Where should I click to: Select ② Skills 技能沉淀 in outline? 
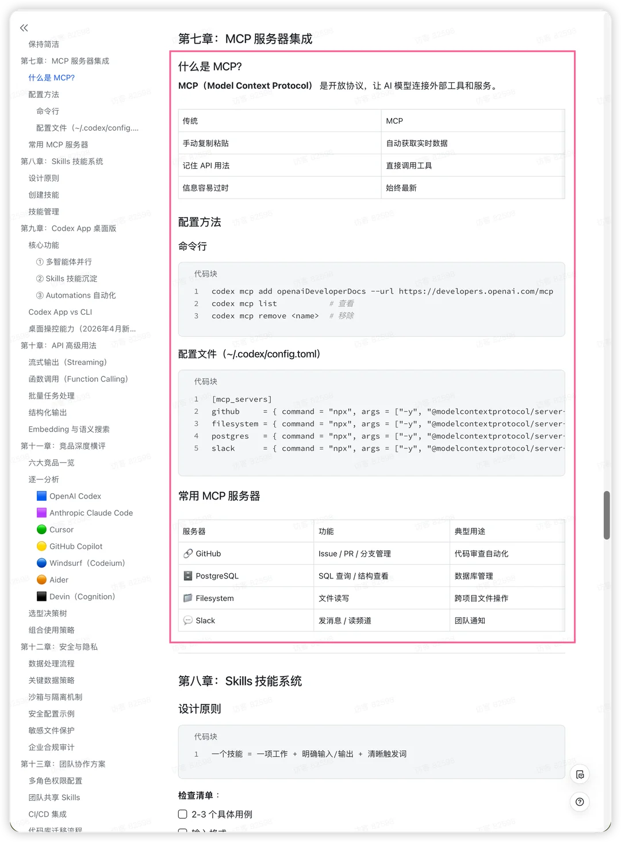(x=67, y=279)
